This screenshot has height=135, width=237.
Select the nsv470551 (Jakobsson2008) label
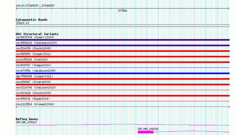36,71
